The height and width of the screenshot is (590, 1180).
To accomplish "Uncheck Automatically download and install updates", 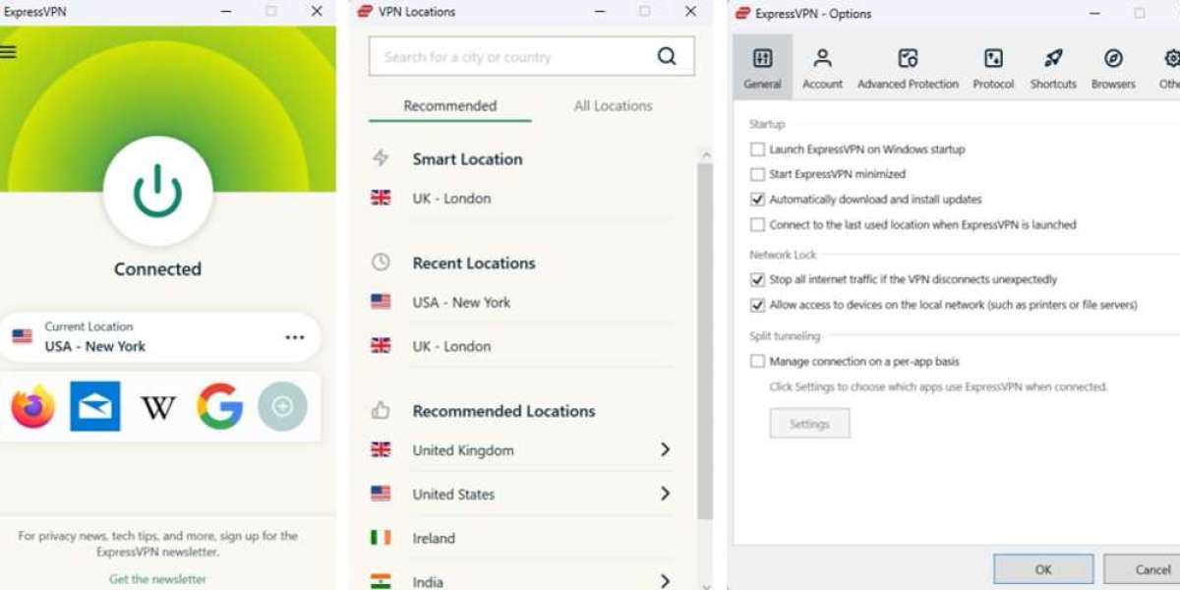I will pos(757,199).
